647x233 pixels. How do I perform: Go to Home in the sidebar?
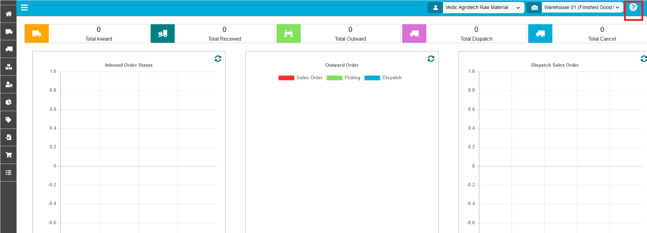[x=8, y=14]
